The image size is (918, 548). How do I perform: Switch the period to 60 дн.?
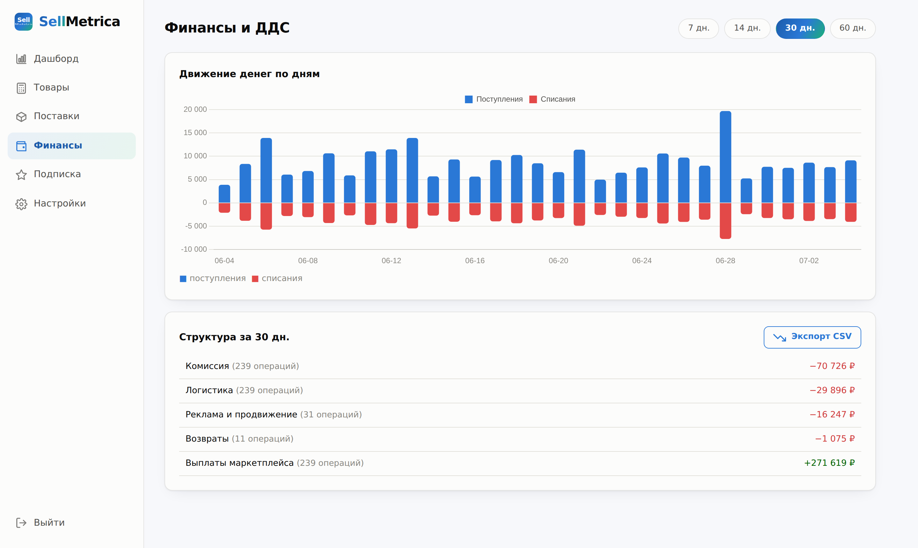click(x=853, y=28)
